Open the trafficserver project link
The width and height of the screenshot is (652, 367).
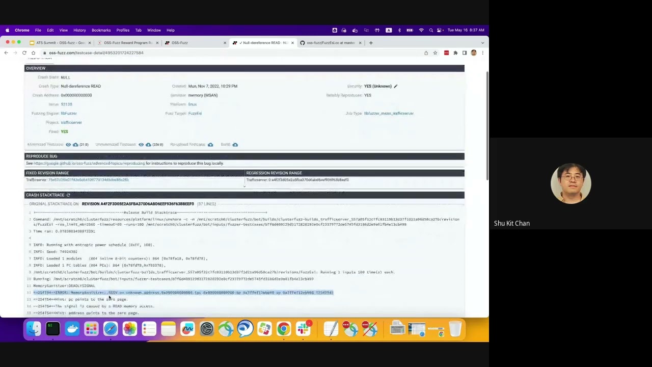pos(71,123)
